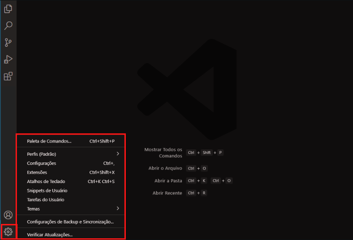
Task: Click Verificar Atualizações... menu entry
Action: click(x=50, y=235)
